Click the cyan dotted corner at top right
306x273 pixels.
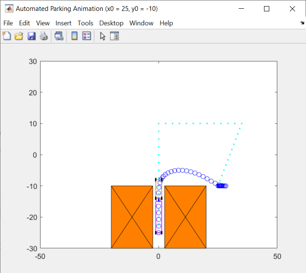[242, 124]
